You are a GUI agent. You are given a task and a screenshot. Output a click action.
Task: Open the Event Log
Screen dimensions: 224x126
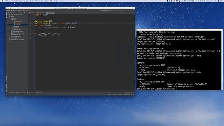coord(129,93)
